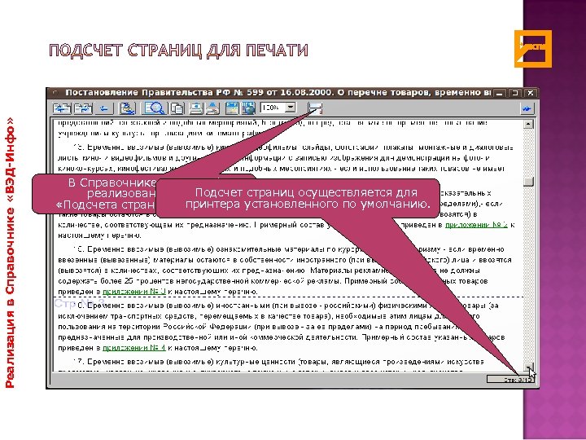Click the print preview icon left of printer

(195, 108)
